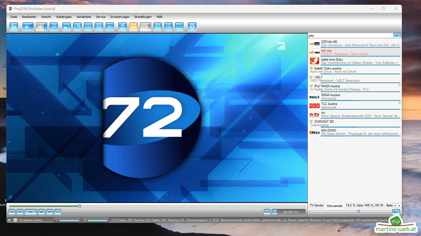
Task: Click the search go arrow button
Action: point(397,36)
